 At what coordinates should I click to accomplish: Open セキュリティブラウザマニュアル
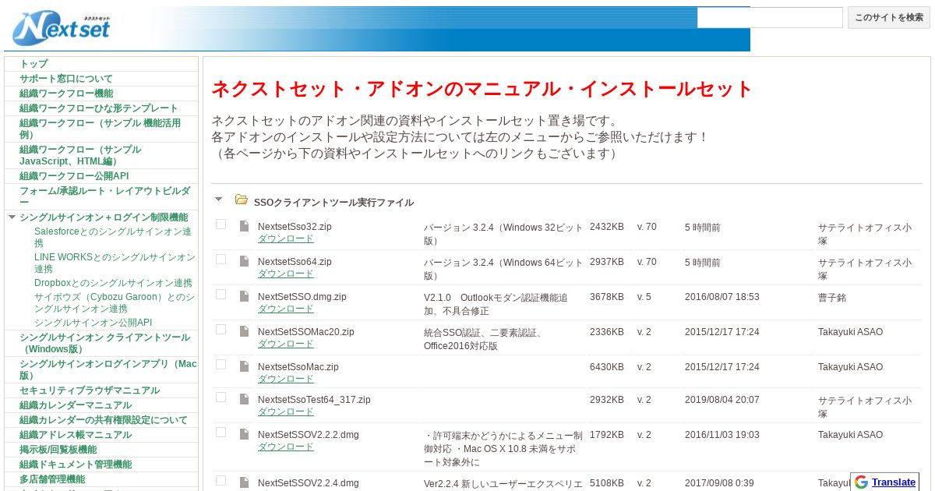(x=90, y=390)
